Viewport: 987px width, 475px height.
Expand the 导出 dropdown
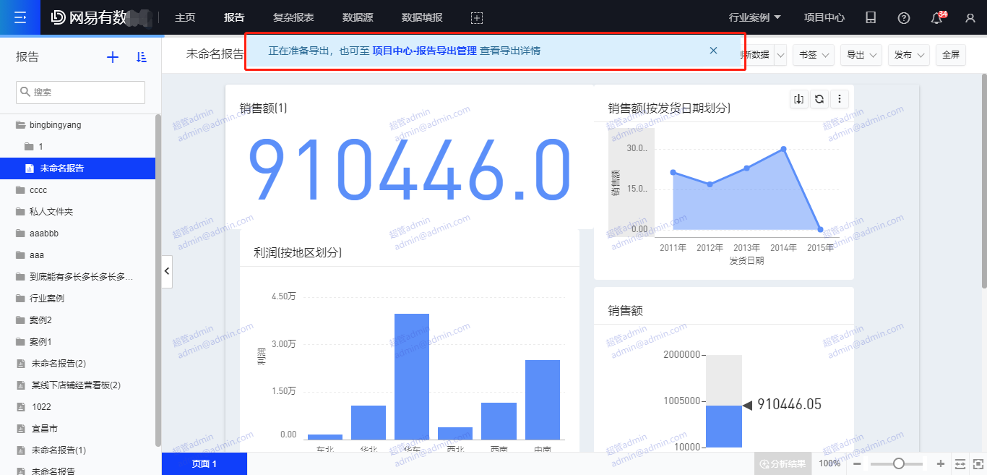tap(863, 55)
